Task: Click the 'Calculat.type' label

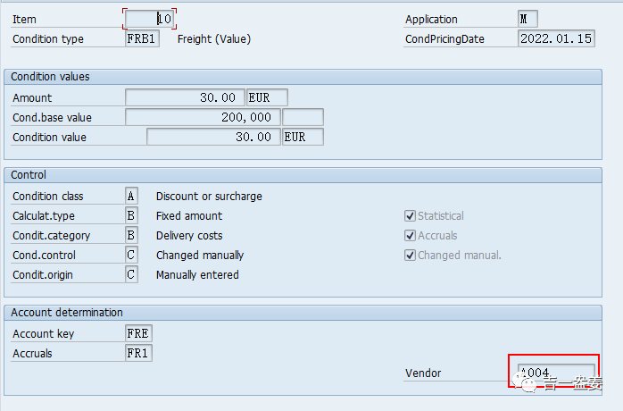Action: tap(44, 216)
